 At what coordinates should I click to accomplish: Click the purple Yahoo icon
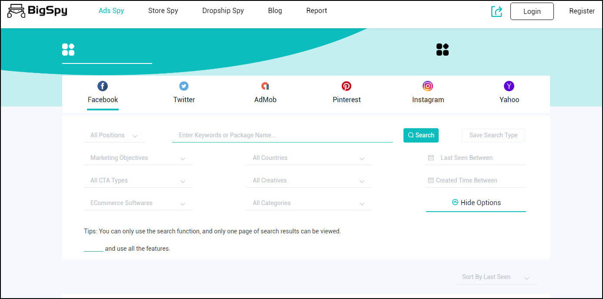[x=509, y=86]
